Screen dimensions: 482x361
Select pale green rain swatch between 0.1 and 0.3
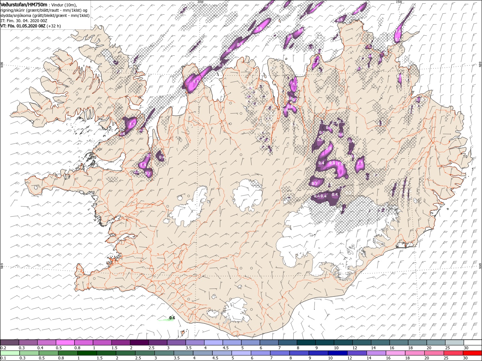(x=10, y=353)
